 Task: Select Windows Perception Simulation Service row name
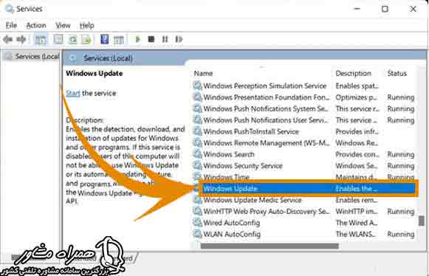265,86
